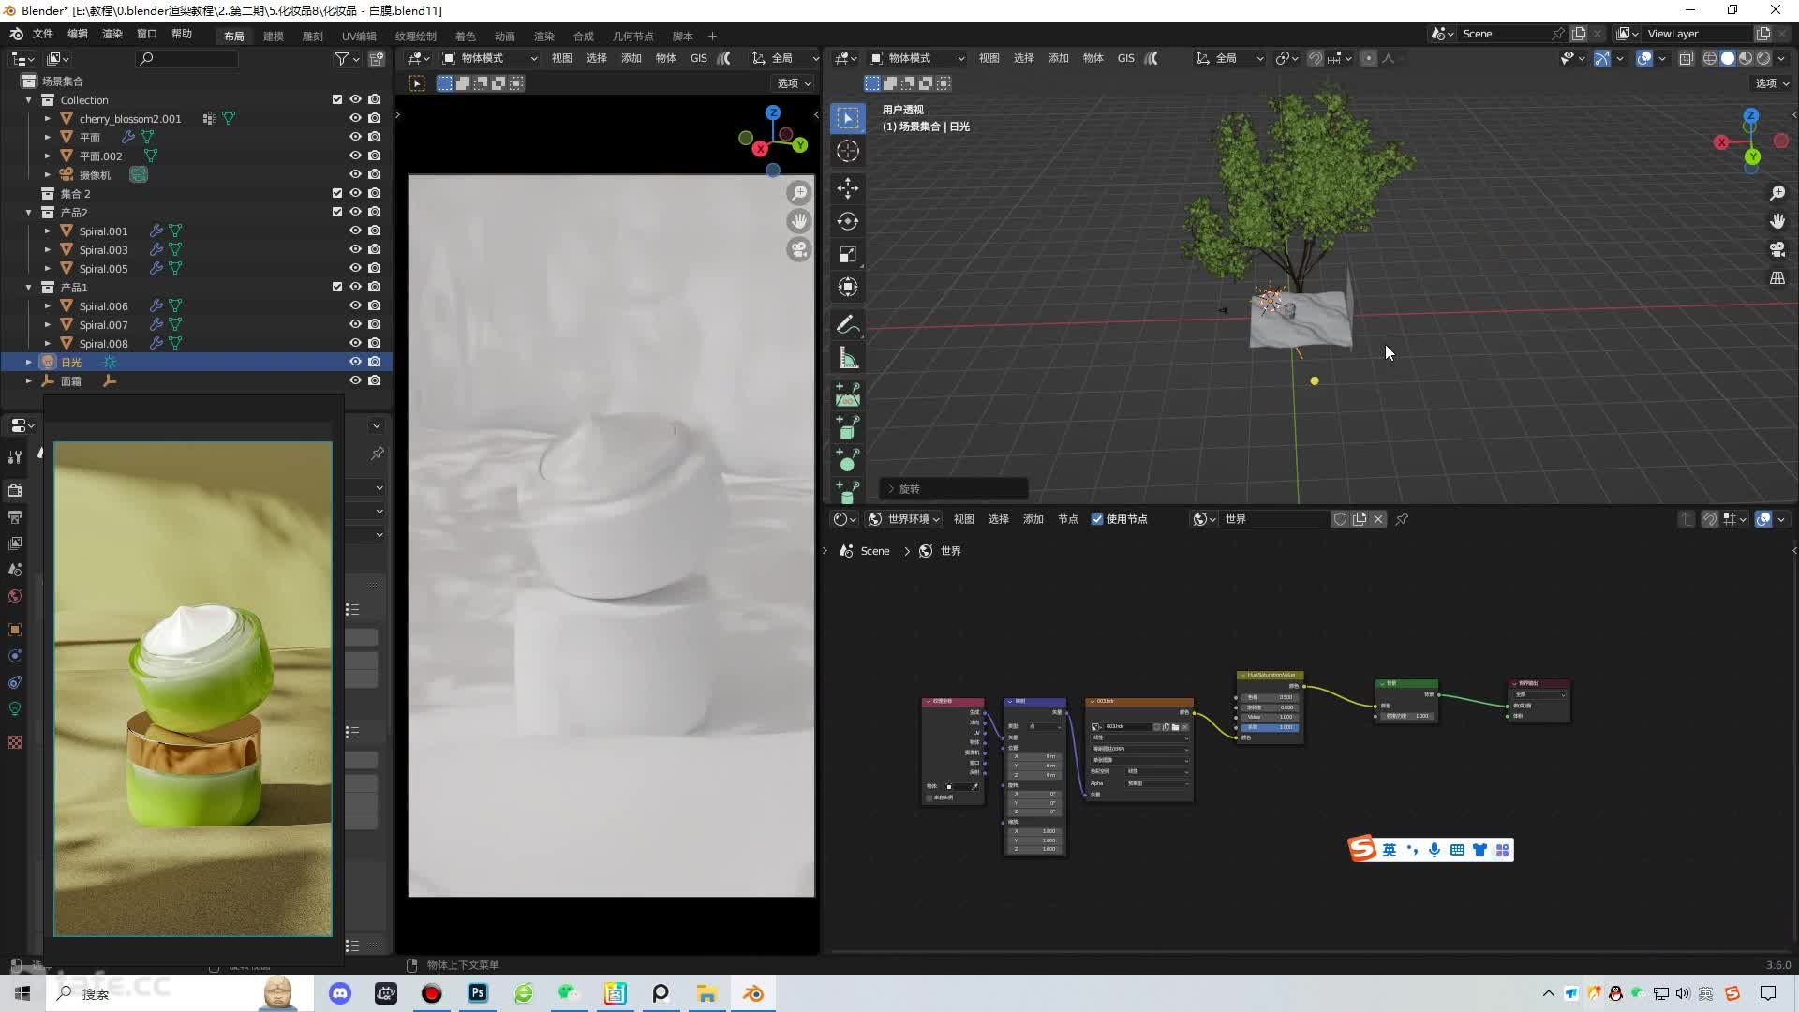Open Discord from the taskbar

click(x=340, y=993)
